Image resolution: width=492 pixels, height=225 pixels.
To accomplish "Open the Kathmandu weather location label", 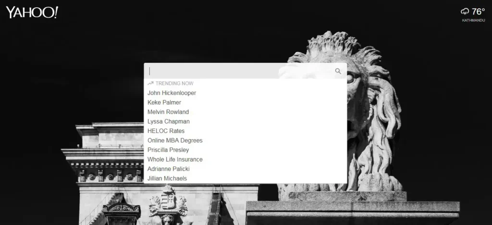I will tap(473, 20).
